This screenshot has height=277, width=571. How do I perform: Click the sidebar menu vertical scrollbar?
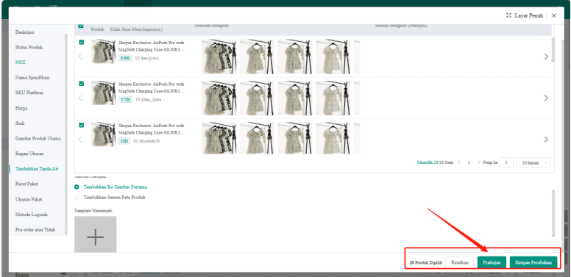coord(66,134)
